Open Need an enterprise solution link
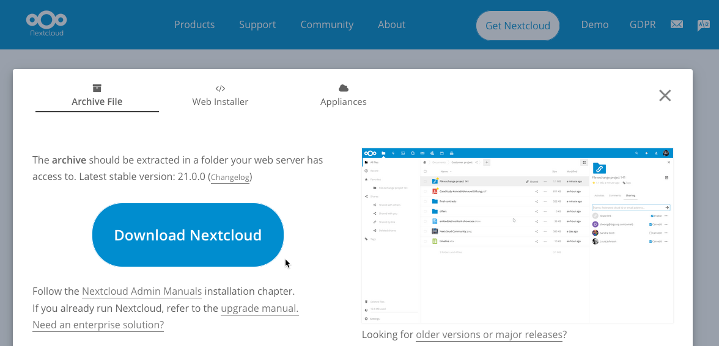This screenshot has height=346, width=719. (98, 325)
